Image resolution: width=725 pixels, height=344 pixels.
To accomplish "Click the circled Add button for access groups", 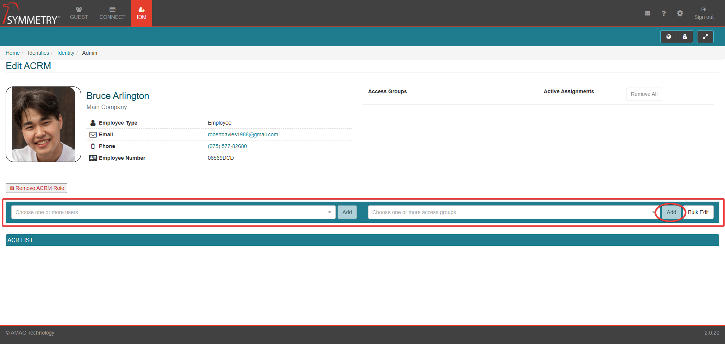I will click(671, 212).
